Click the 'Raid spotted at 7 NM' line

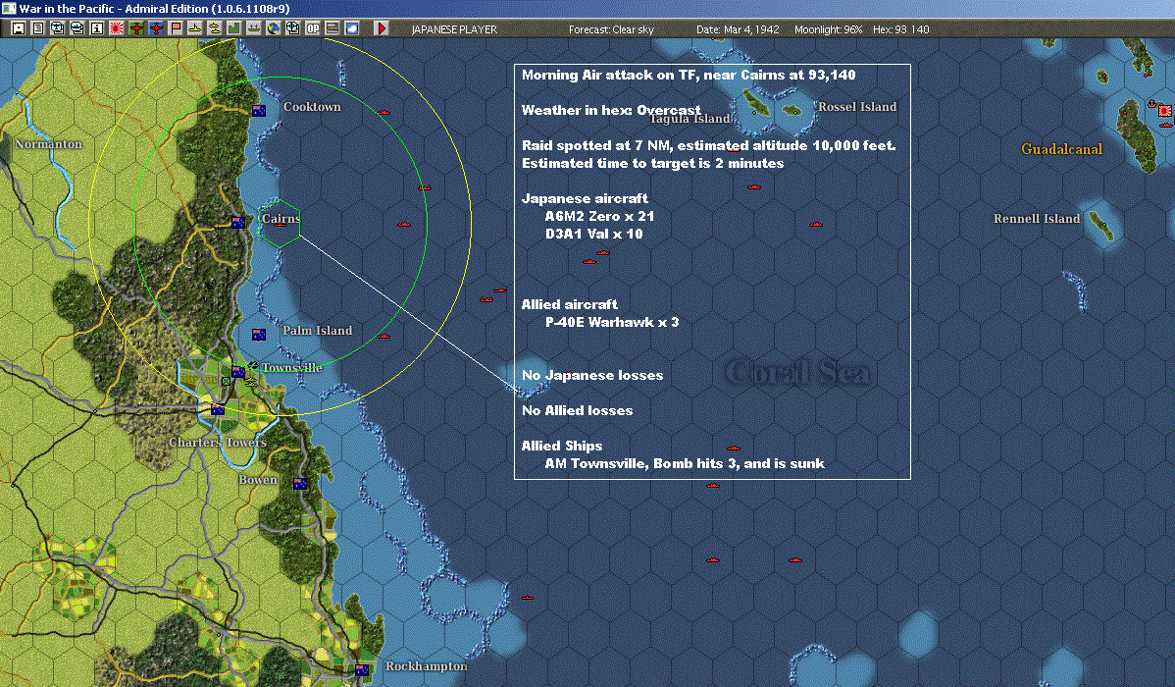click(709, 145)
